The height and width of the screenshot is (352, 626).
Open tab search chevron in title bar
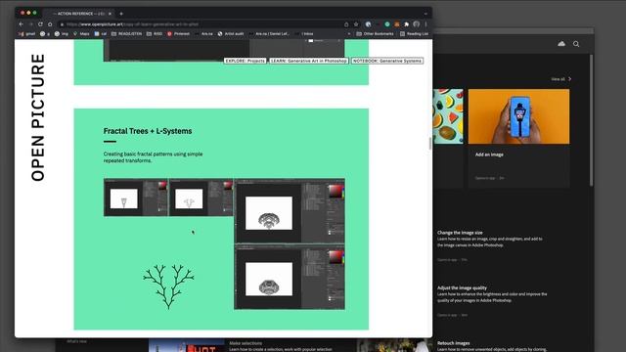pos(425,14)
